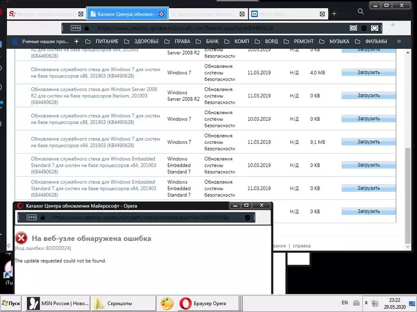The height and width of the screenshot is (312, 417).
Task: Open the ФИЛЬМЫ bookmark folder
Action: (x=371, y=41)
